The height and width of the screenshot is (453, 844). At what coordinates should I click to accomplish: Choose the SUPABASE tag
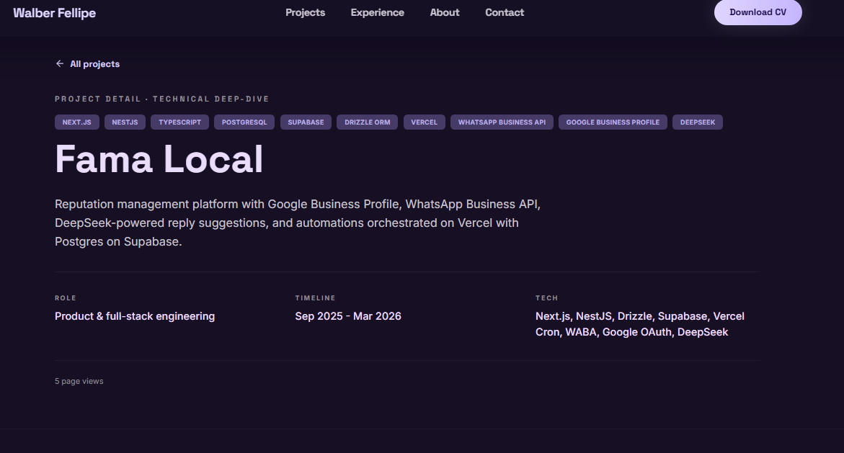tap(306, 122)
